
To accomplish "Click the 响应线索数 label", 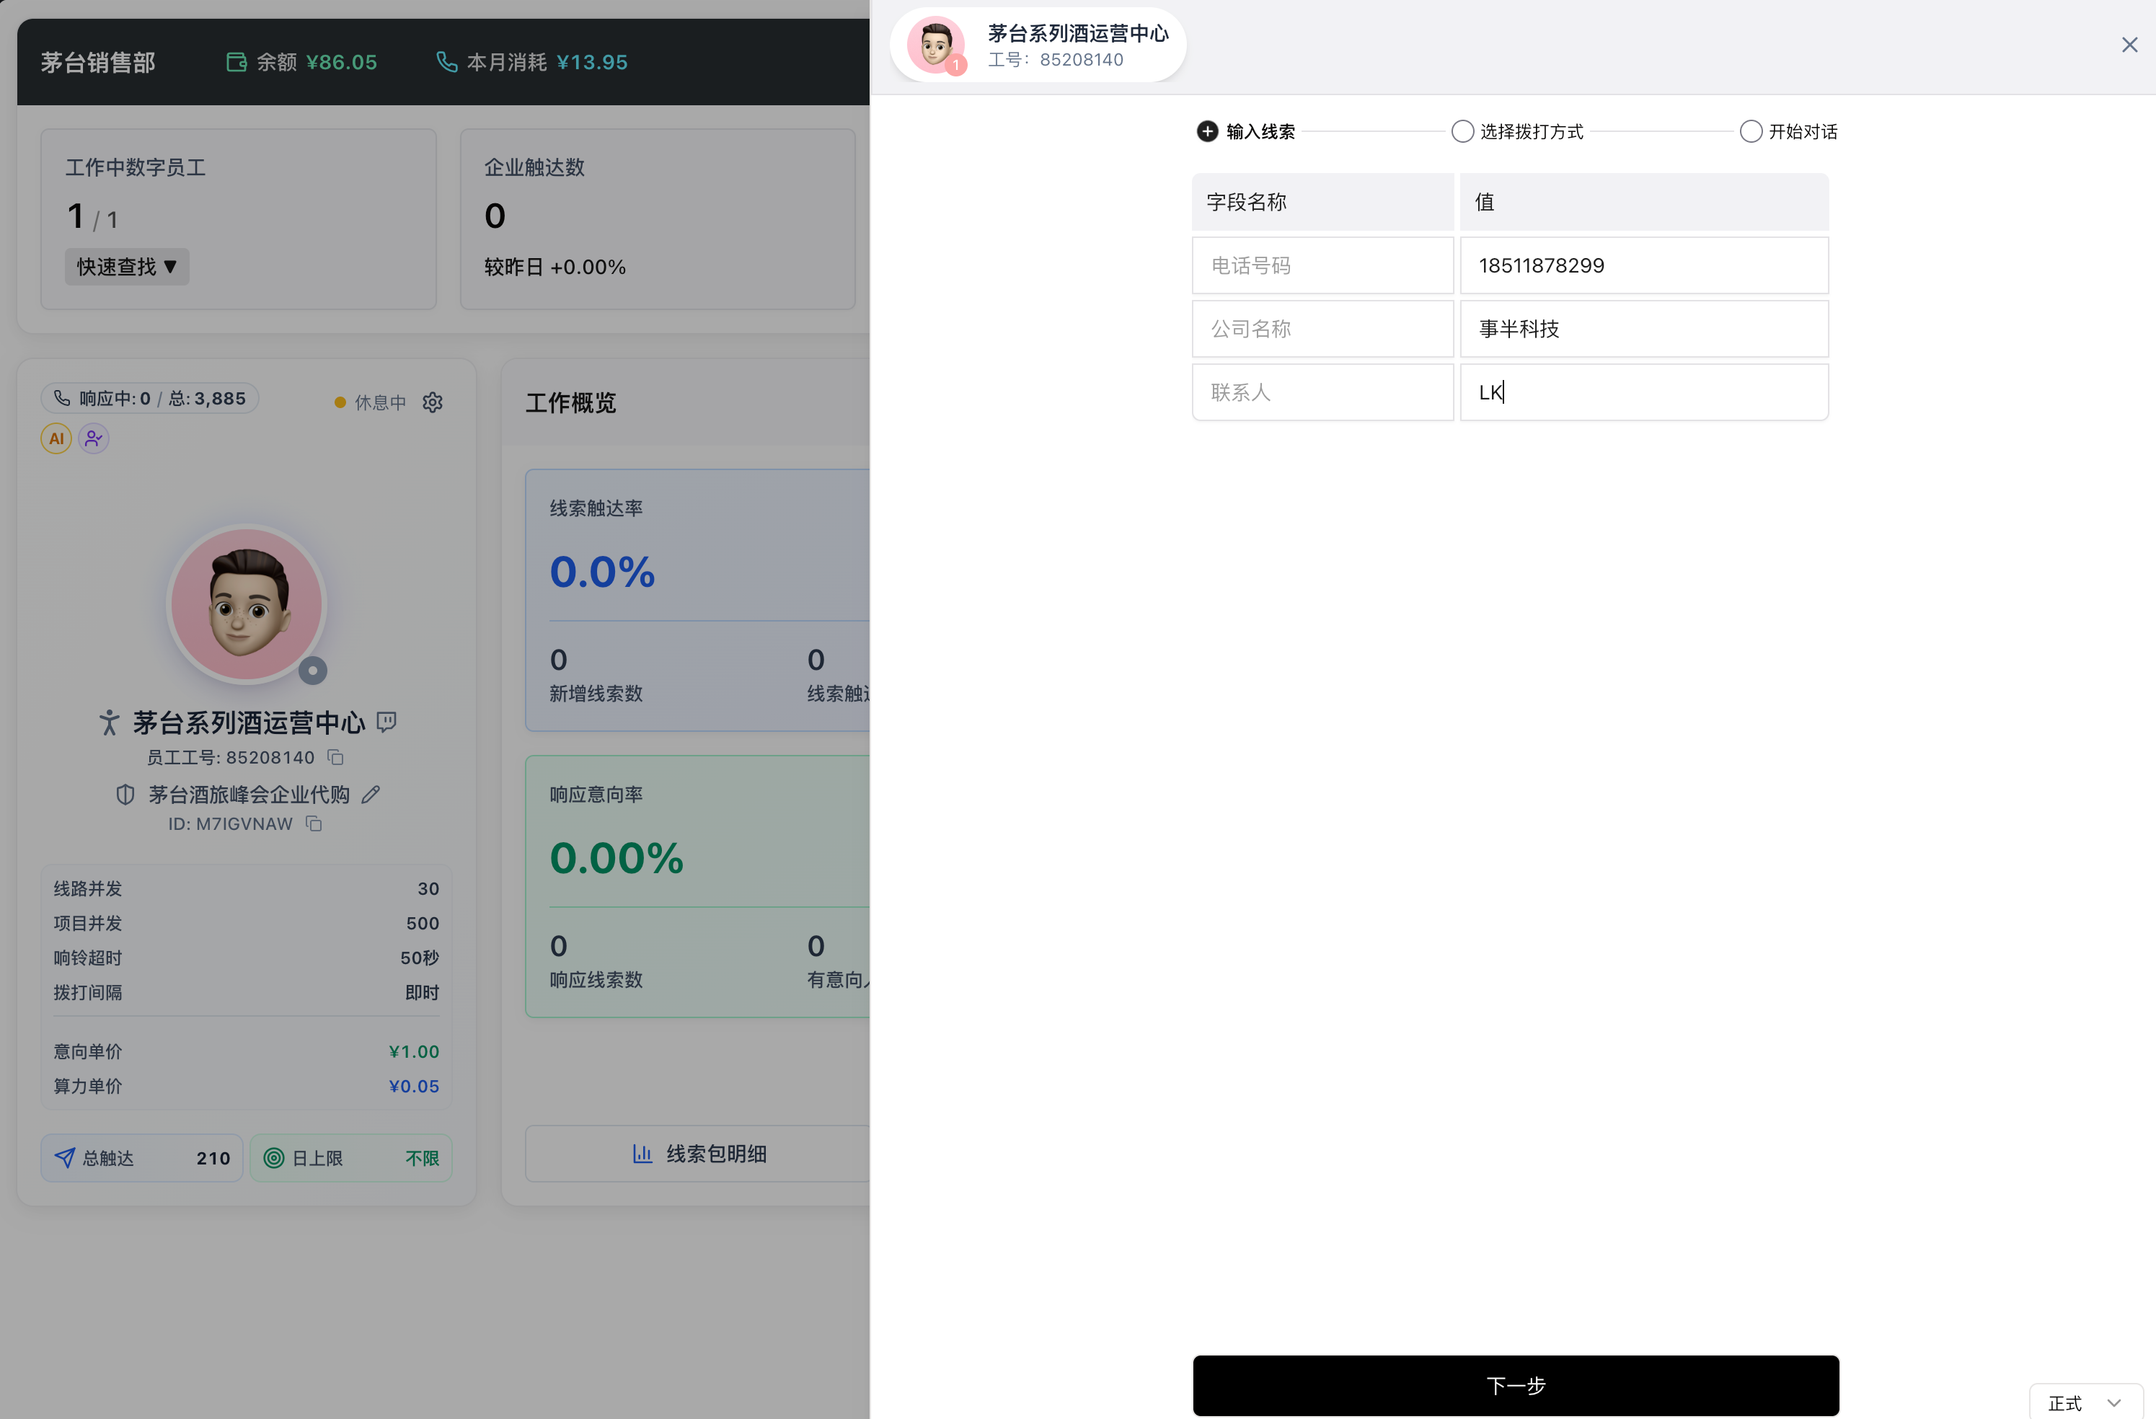I will (596, 980).
